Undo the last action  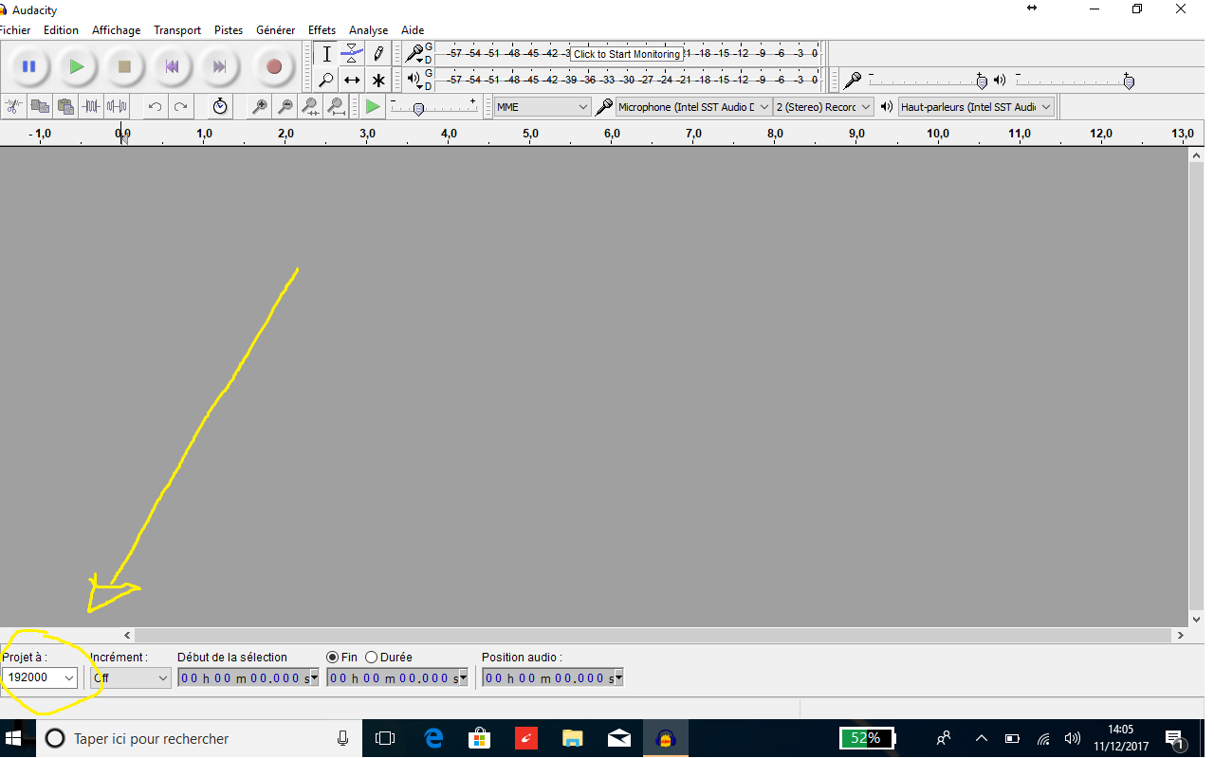point(155,107)
